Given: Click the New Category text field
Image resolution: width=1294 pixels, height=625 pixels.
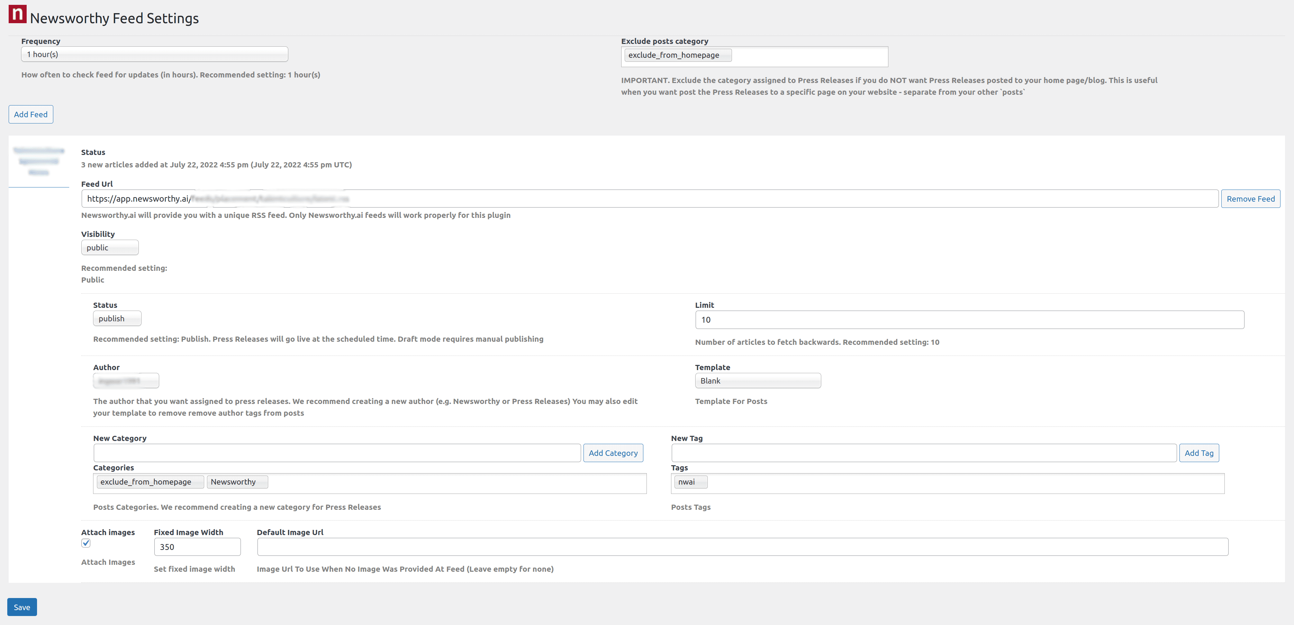Looking at the screenshot, I should point(336,453).
